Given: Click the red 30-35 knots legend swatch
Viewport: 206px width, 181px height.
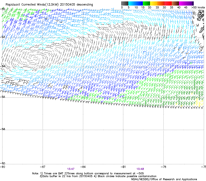Looking at the screenshot, I should pos(168,3).
